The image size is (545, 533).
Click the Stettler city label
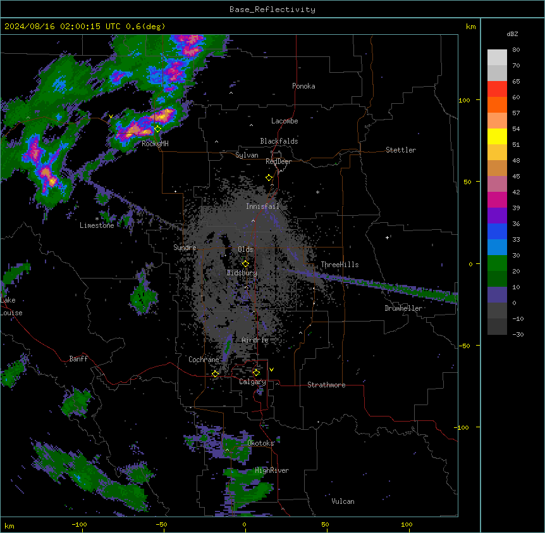pyautogui.click(x=401, y=150)
